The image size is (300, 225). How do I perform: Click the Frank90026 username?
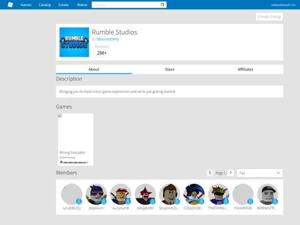pyautogui.click(x=243, y=208)
